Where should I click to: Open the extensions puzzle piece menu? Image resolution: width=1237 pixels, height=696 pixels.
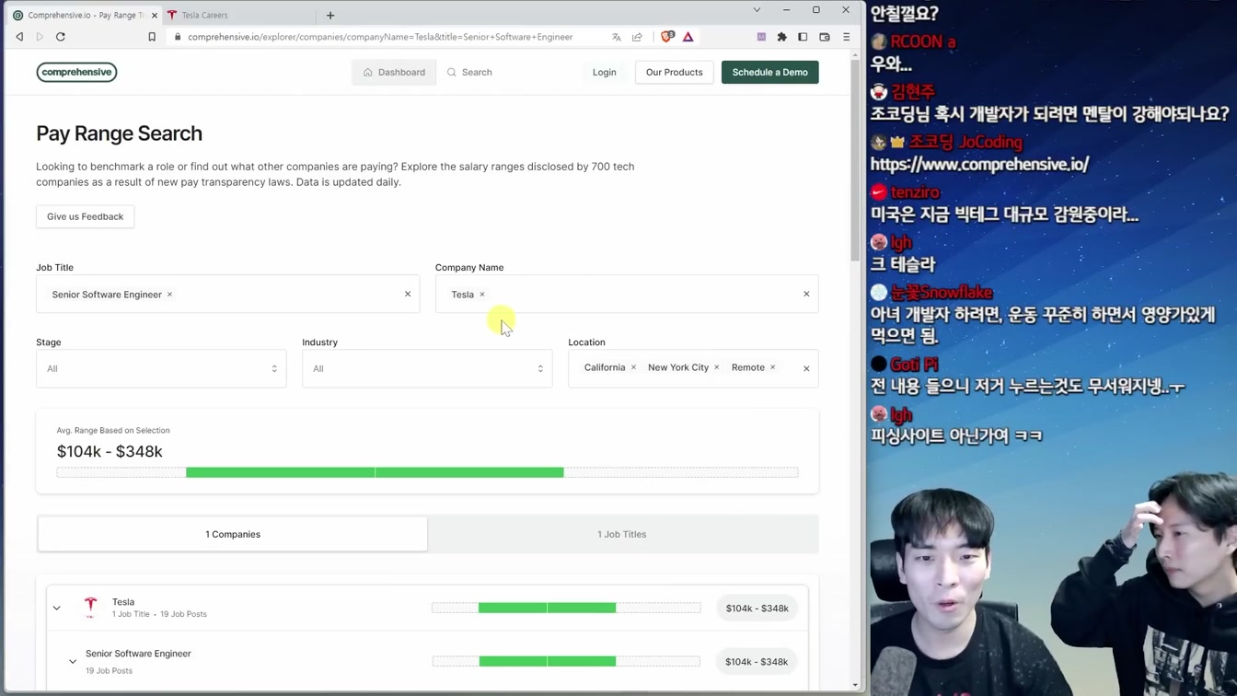click(782, 37)
